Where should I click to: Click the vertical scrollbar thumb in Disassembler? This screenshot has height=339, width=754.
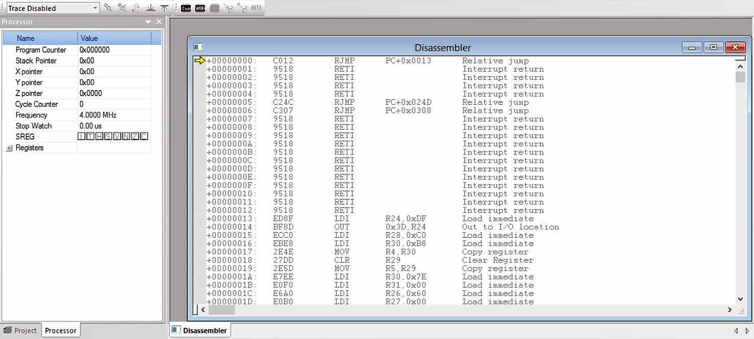(x=740, y=77)
